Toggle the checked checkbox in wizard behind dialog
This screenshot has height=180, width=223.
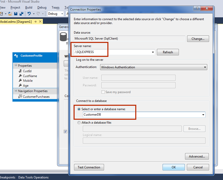click(x=65, y=131)
